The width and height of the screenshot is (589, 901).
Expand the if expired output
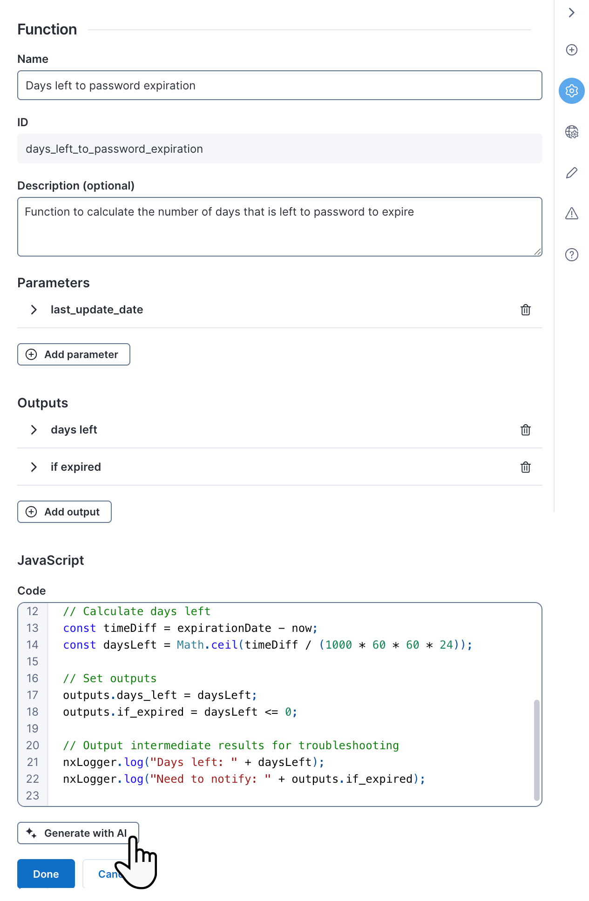pyautogui.click(x=34, y=467)
